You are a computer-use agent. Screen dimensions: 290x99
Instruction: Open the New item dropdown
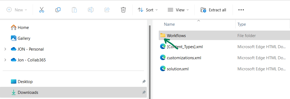pyautogui.click(x=17, y=10)
